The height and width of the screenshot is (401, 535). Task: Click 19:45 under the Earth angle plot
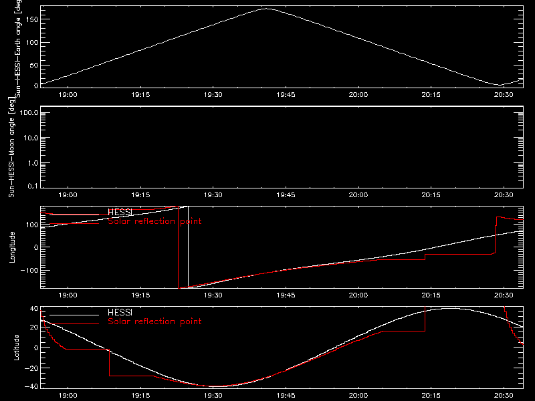[x=286, y=94]
